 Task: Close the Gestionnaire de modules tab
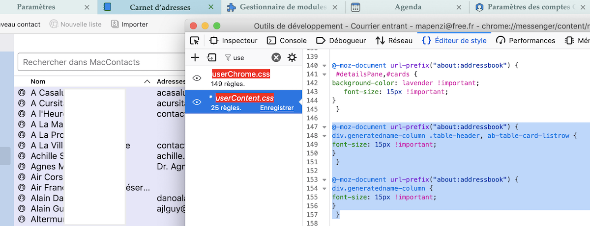click(x=335, y=7)
